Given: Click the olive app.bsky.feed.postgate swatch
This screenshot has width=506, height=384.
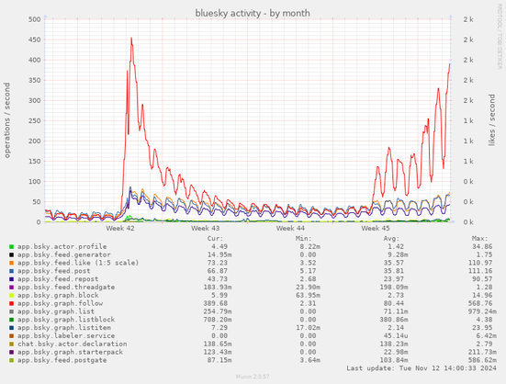Looking at the screenshot, I should (12, 360).
